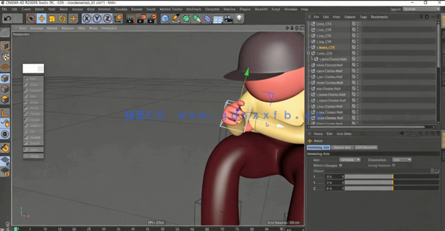Add a Light using the bulb icon
The image size is (445, 231).
click(239, 19)
